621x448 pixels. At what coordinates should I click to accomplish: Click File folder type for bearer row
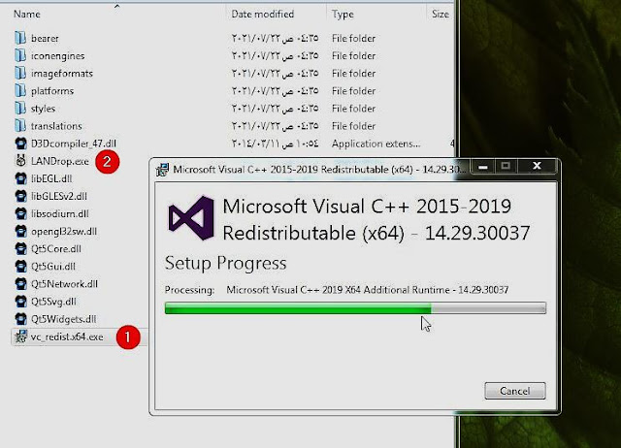pos(353,39)
